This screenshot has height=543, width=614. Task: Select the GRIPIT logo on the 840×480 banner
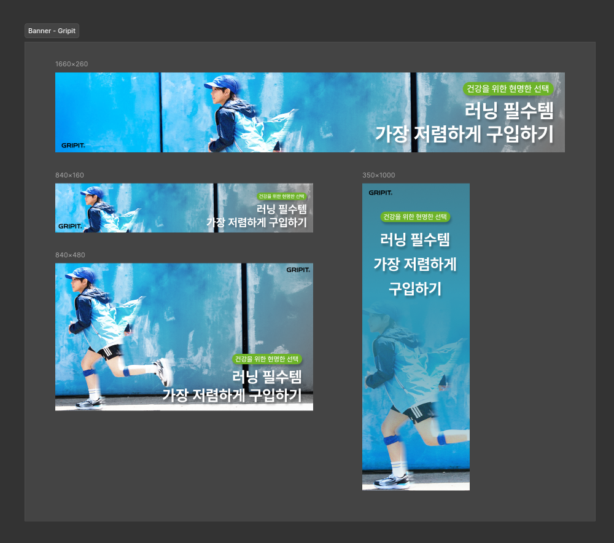[x=298, y=270]
